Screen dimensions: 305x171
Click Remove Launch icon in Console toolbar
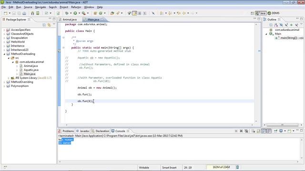(241, 131)
